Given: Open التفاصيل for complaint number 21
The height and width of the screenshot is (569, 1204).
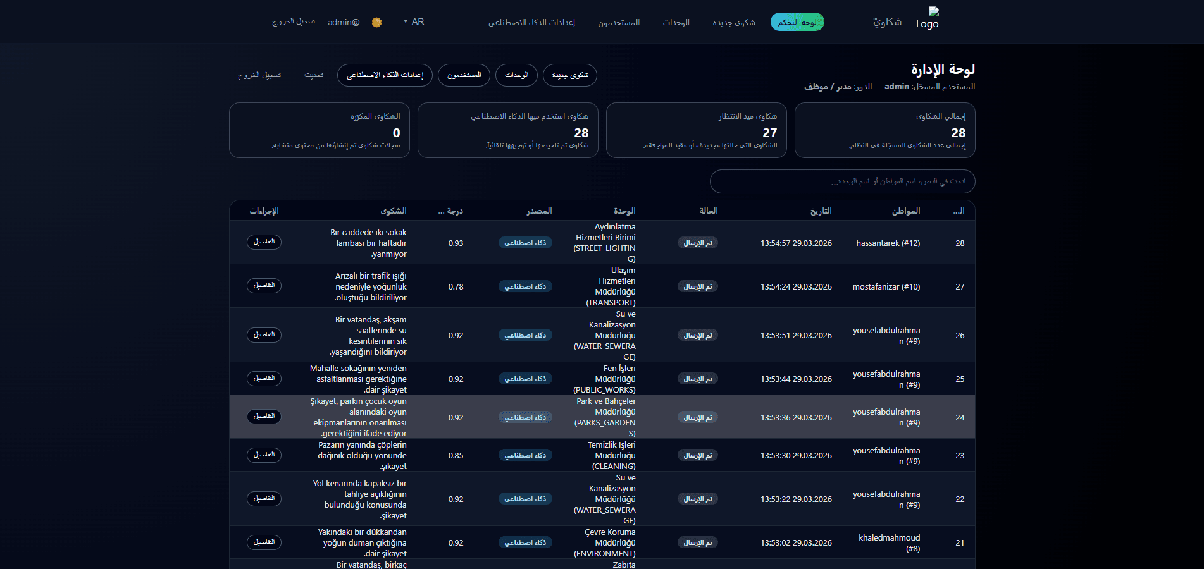Looking at the screenshot, I should pyautogui.click(x=264, y=542).
